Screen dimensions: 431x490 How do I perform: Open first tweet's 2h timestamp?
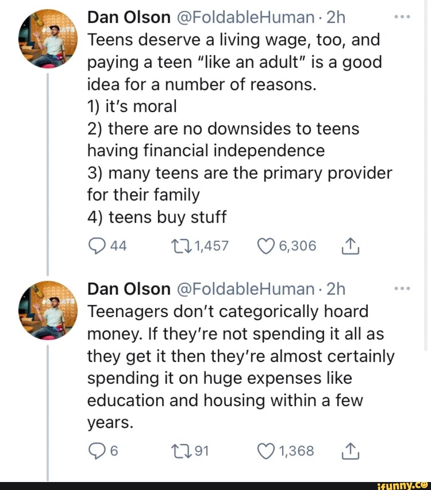point(336,18)
